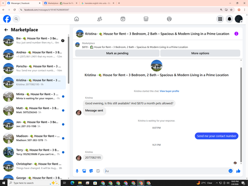Reload the page
The width and height of the screenshot is (248, 186).
click(x=14, y=10)
